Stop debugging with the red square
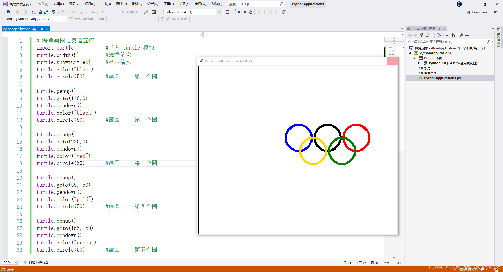This screenshot has height=272, width=503. pyautogui.click(x=245, y=12)
